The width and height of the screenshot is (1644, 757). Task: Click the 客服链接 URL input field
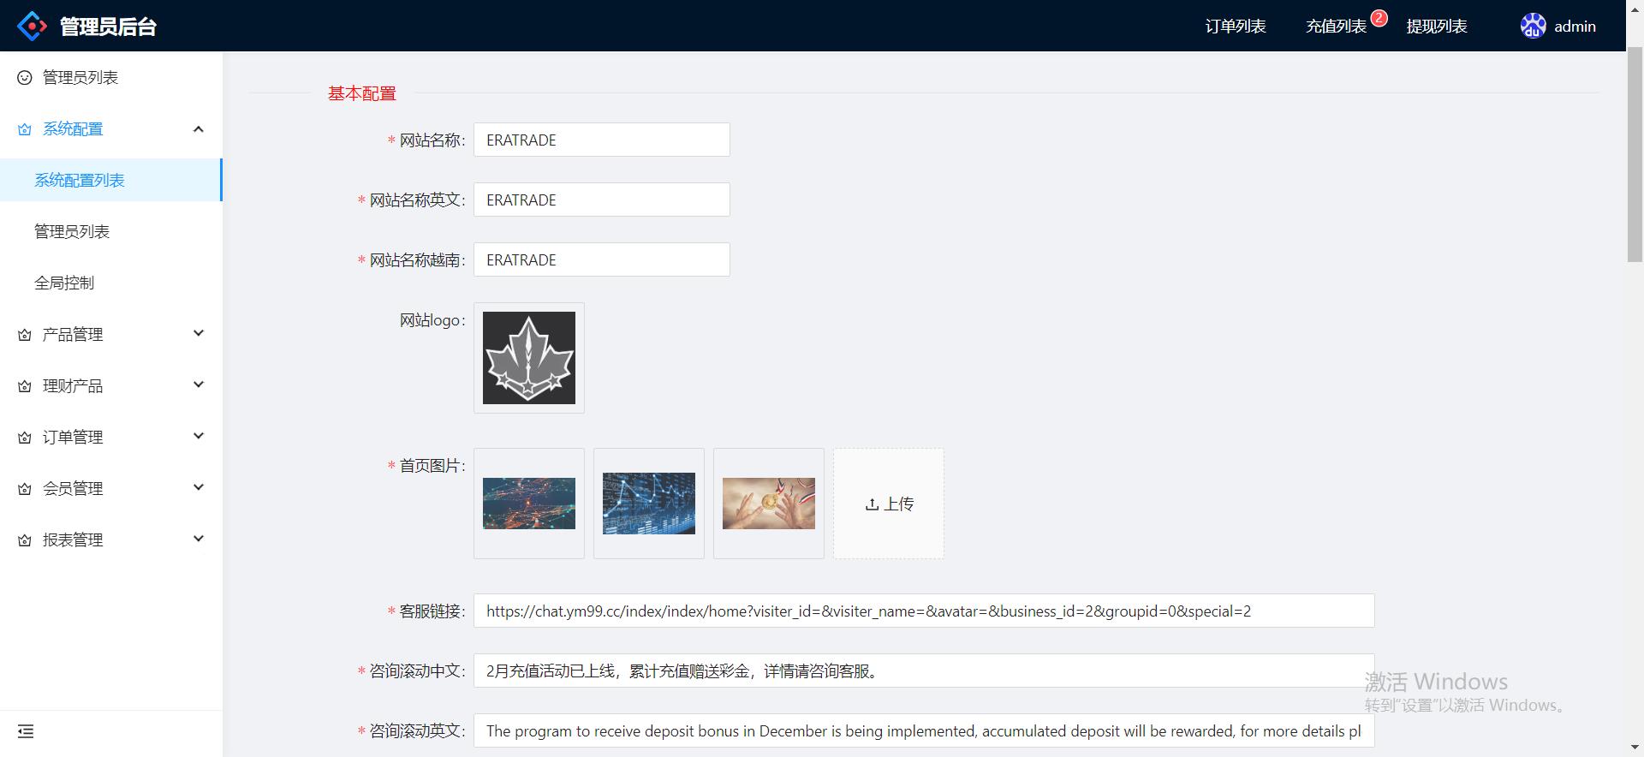924,611
